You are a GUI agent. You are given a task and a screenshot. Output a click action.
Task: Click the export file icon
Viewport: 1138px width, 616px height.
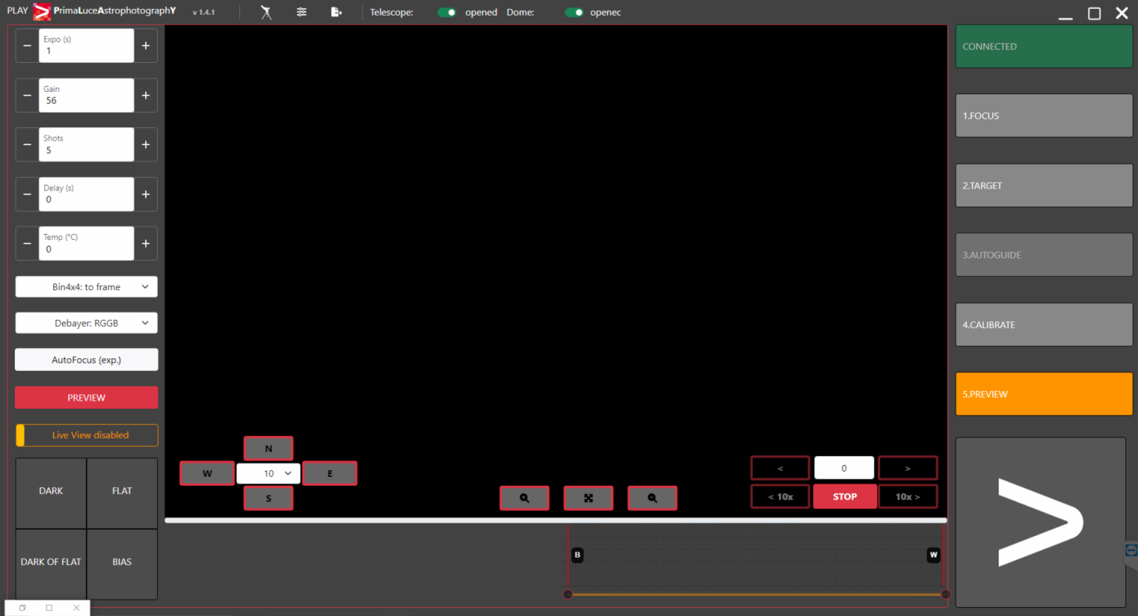pyautogui.click(x=336, y=13)
